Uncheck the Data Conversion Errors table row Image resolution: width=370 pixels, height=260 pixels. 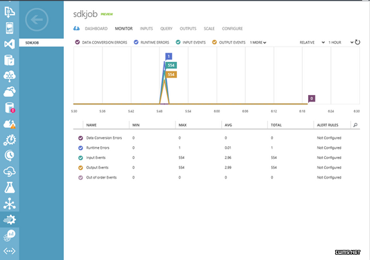tap(81, 138)
